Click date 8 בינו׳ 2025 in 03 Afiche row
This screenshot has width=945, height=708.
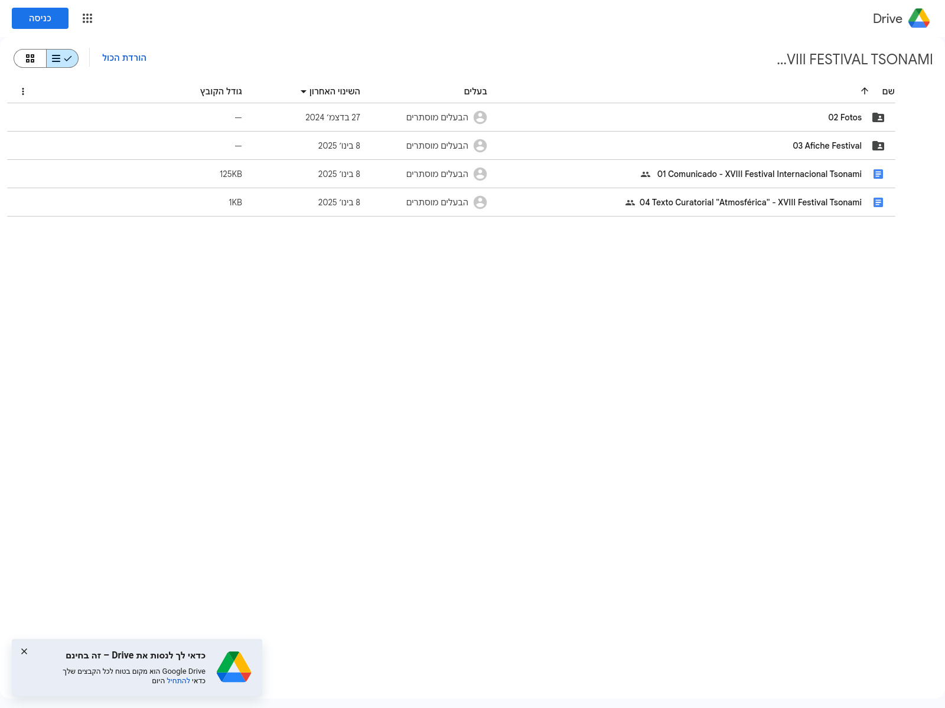click(339, 146)
